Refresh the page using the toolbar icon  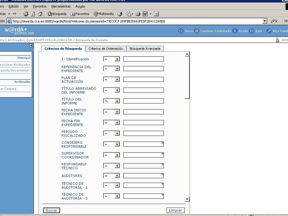point(33,14)
